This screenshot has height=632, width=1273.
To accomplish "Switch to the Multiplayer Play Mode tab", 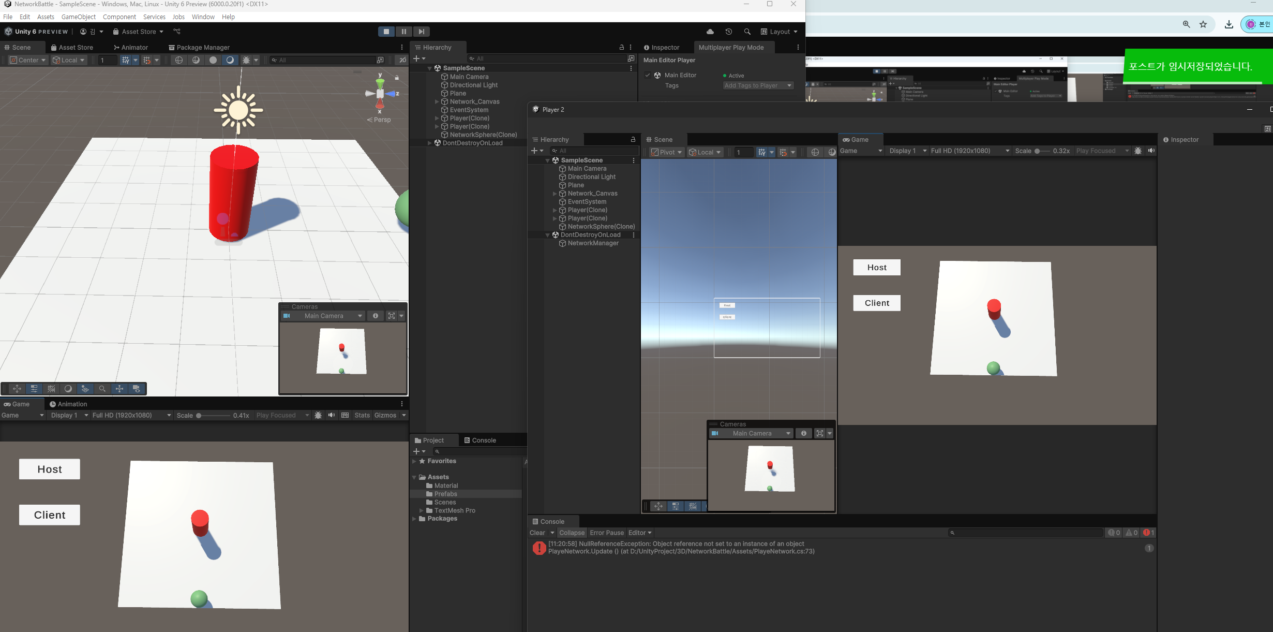I will tap(731, 47).
